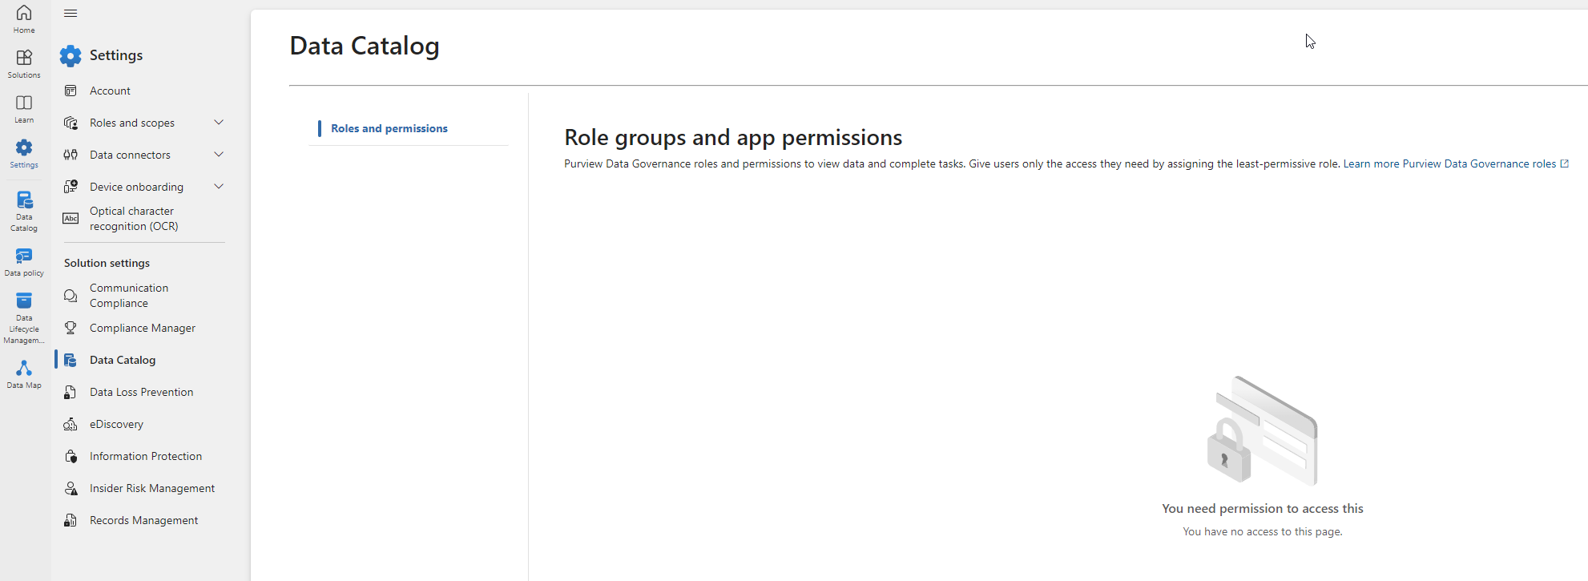Click the Account icon in Settings
This screenshot has width=1588, height=581.
[71, 91]
